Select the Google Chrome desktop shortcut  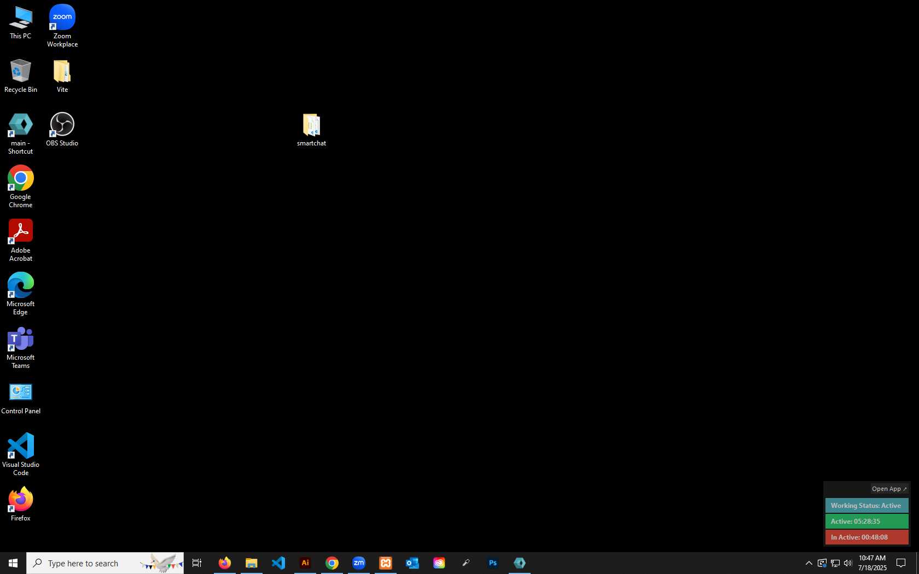tap(20, 187)
